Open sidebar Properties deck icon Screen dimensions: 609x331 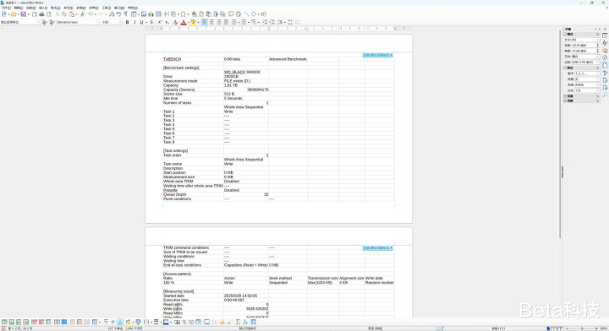pyautogui.click(x=605, y=35)
